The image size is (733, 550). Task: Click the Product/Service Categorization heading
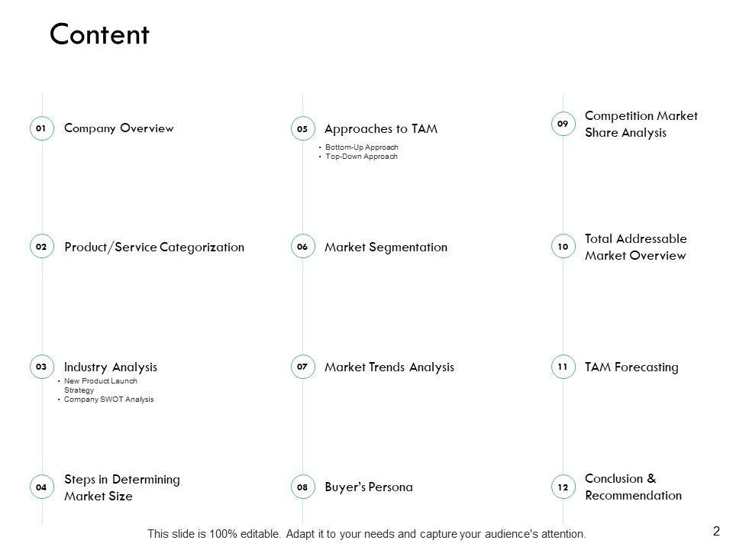154,247
